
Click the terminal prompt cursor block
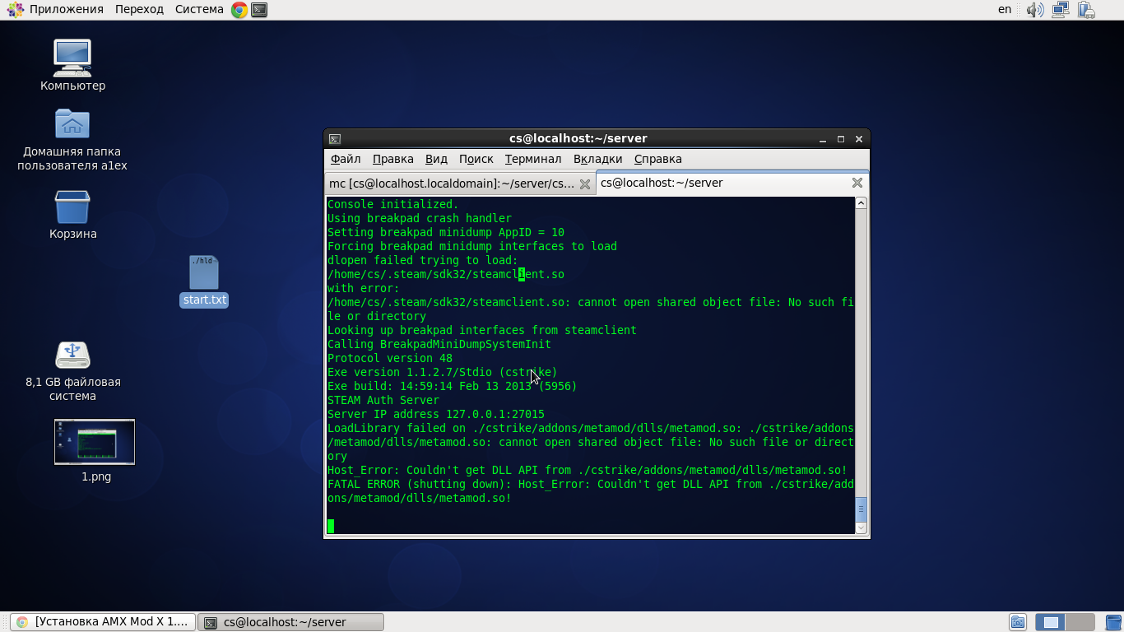(x=331, y=526)
